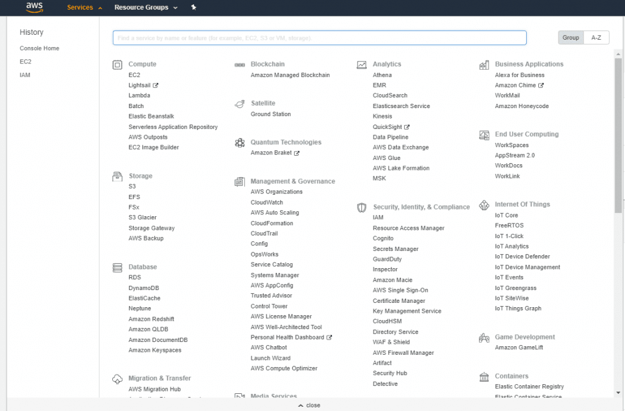Open the Lambda service link
Screen dimensions: 625x411
coord(139,95)
